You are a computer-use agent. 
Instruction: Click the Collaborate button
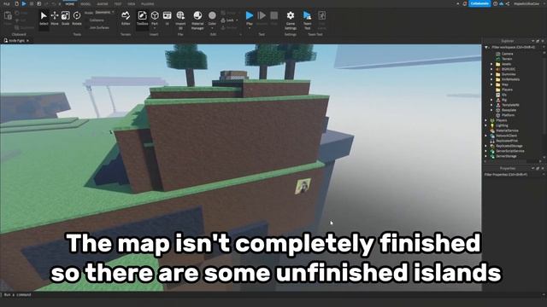(x=479, y=3)
